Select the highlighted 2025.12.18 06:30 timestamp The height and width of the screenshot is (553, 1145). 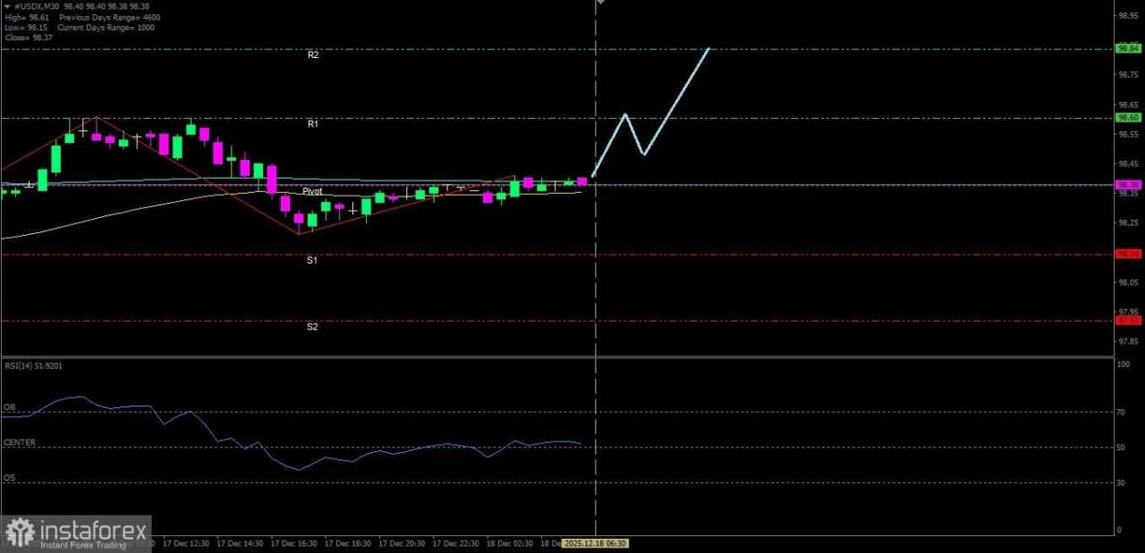click(x=595, y=543)
